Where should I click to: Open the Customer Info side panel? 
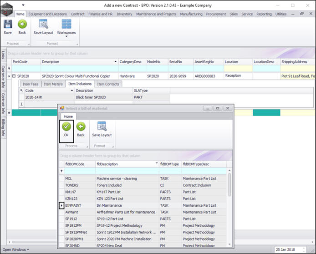tap(3, 77)
